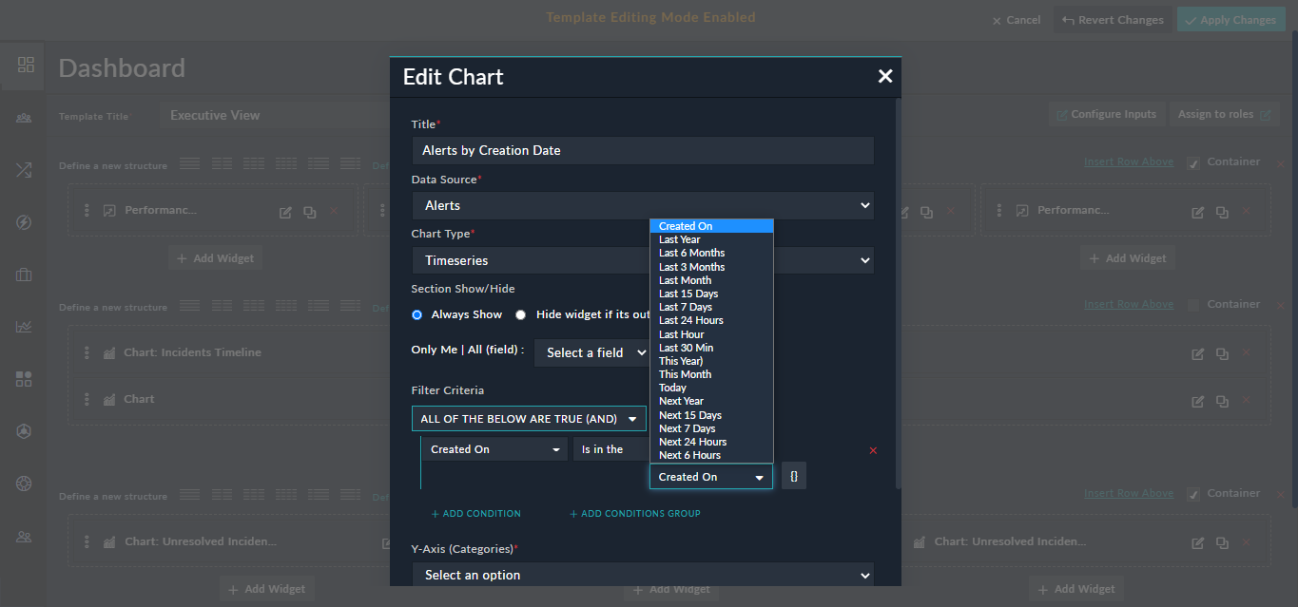
Task: Collapse the Created On date range dropdown
Action: pos(711,477)
